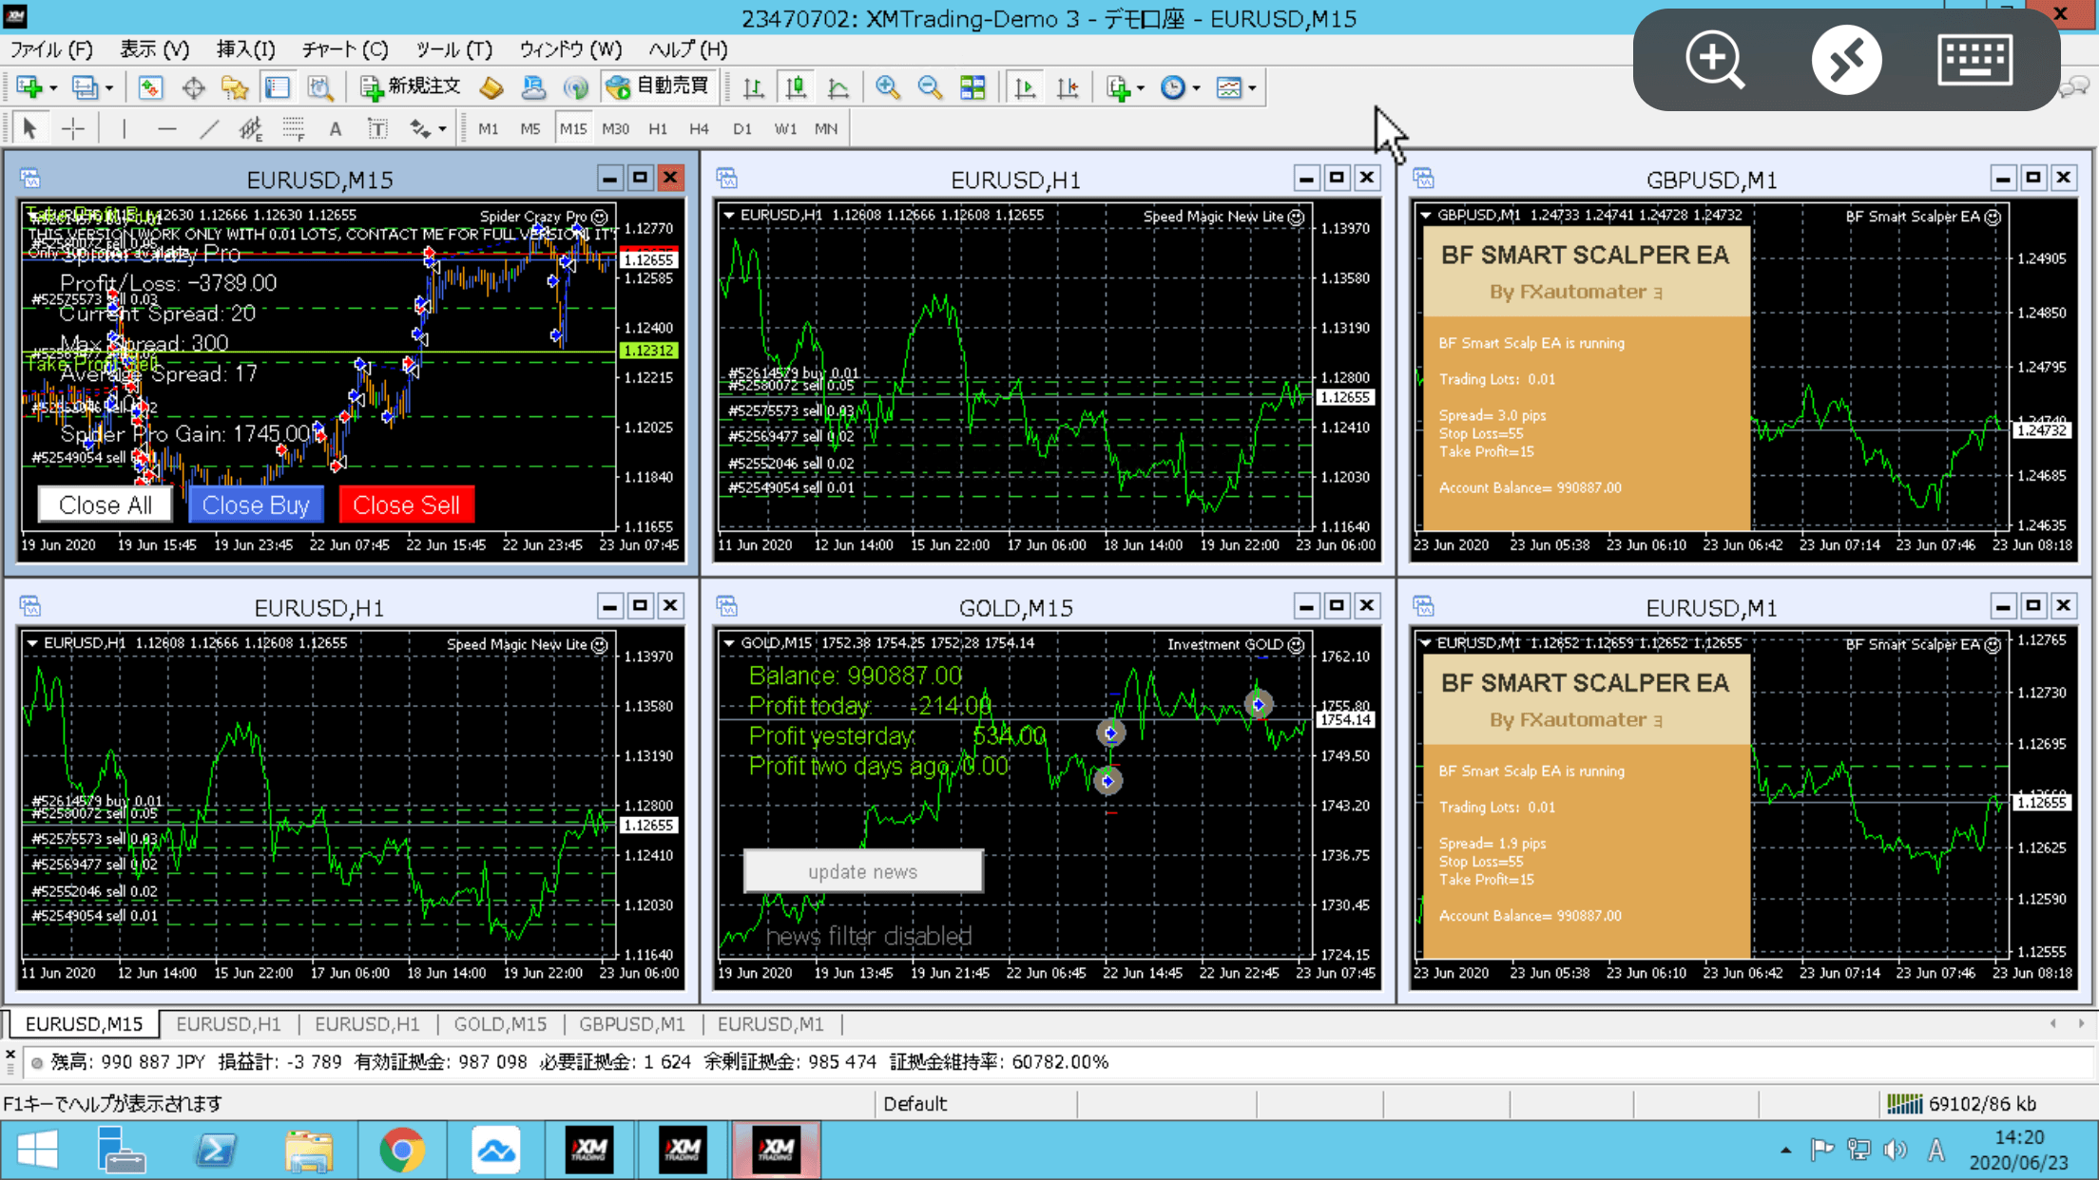Expand the Profiles dropdown arrow
The height and width of the screenshot is (1180, 2099).
point(109,88)
